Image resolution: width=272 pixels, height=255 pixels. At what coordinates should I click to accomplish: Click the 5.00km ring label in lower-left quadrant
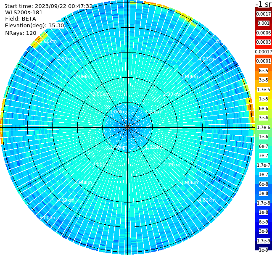(x=48, y=218)
